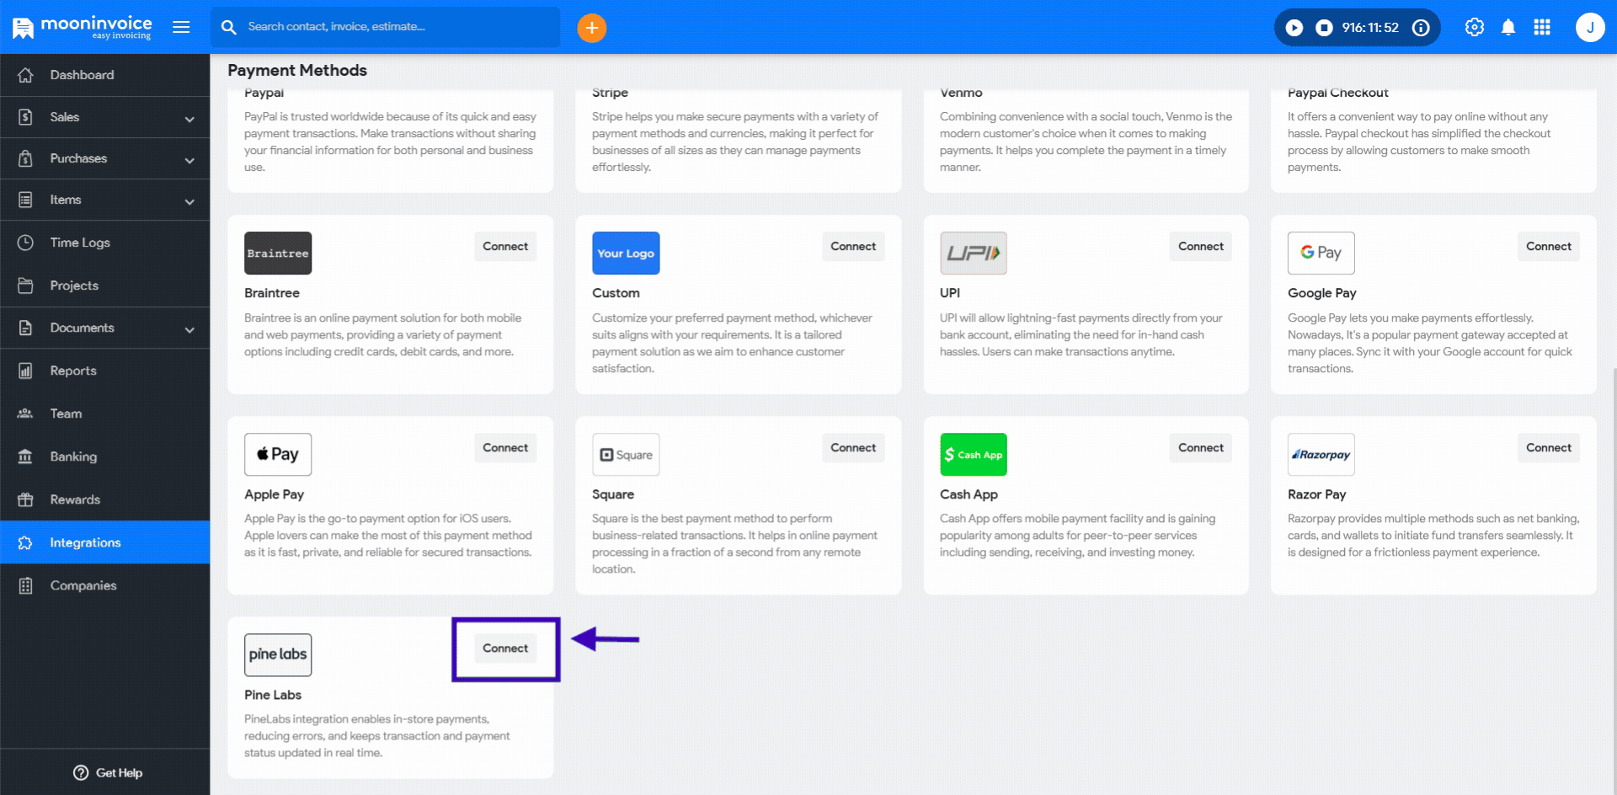The width and height of the screenshot is (1617, 795).
Task: Click the orange plus create button
Action: 591,28
